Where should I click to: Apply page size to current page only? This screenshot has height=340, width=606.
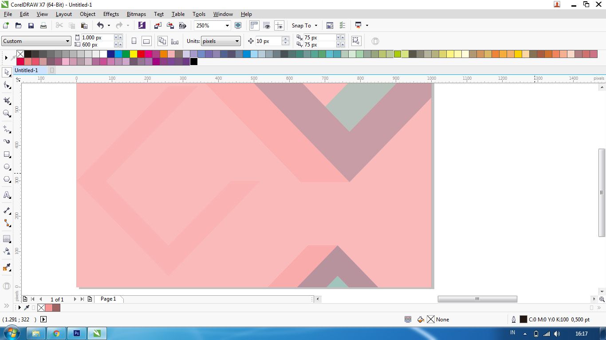tap(175, 41)
